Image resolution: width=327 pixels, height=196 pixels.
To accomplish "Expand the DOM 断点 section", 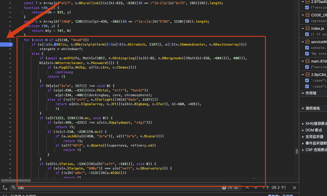I will coord(303,130).
